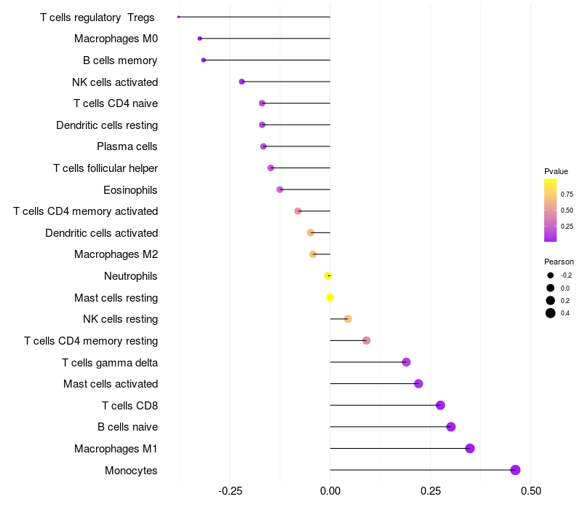Viewport: 582px width, 510px height.
Task: Select the T cells CD8 dot
Action: 440,405
